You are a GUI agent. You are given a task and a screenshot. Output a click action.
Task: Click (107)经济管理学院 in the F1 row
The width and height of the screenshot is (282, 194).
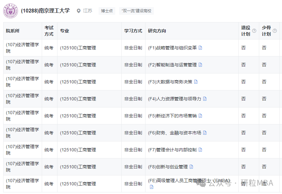pyautogui.click(x=22, y=48)
